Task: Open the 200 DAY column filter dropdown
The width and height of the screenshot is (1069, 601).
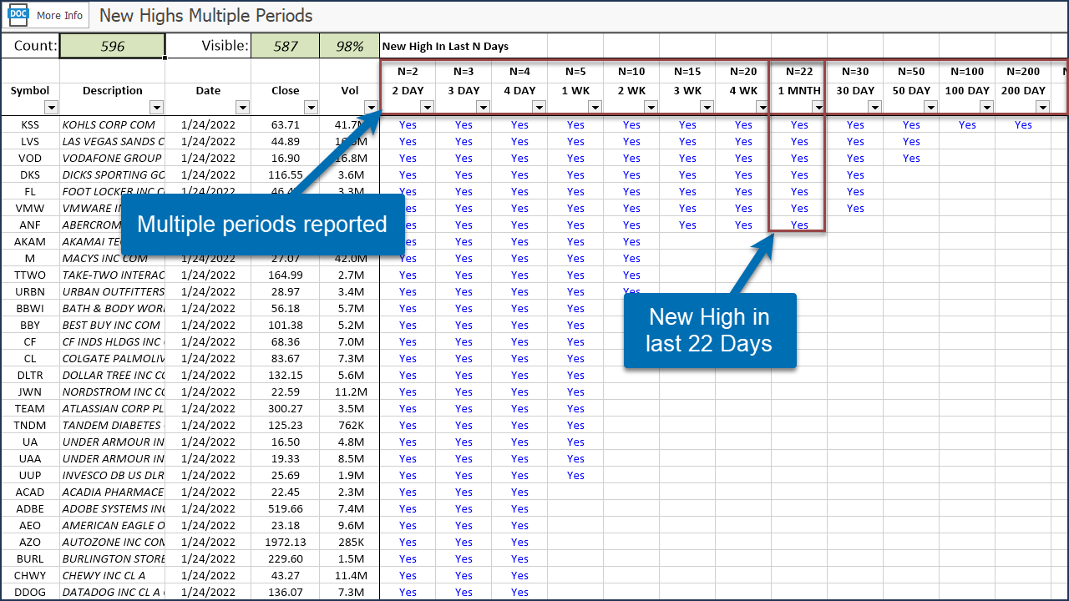Action: coord(1042,107)
